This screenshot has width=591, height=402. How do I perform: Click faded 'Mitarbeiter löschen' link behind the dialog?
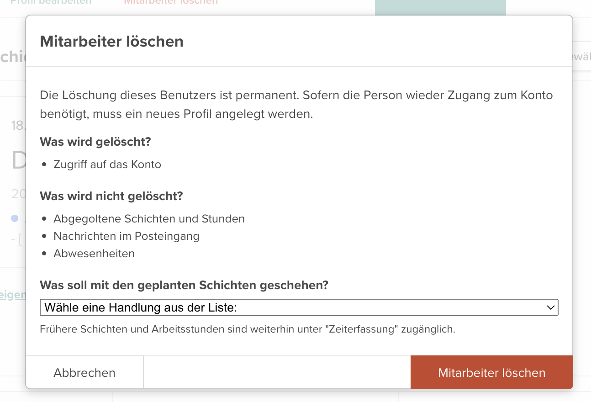(171, 2)
